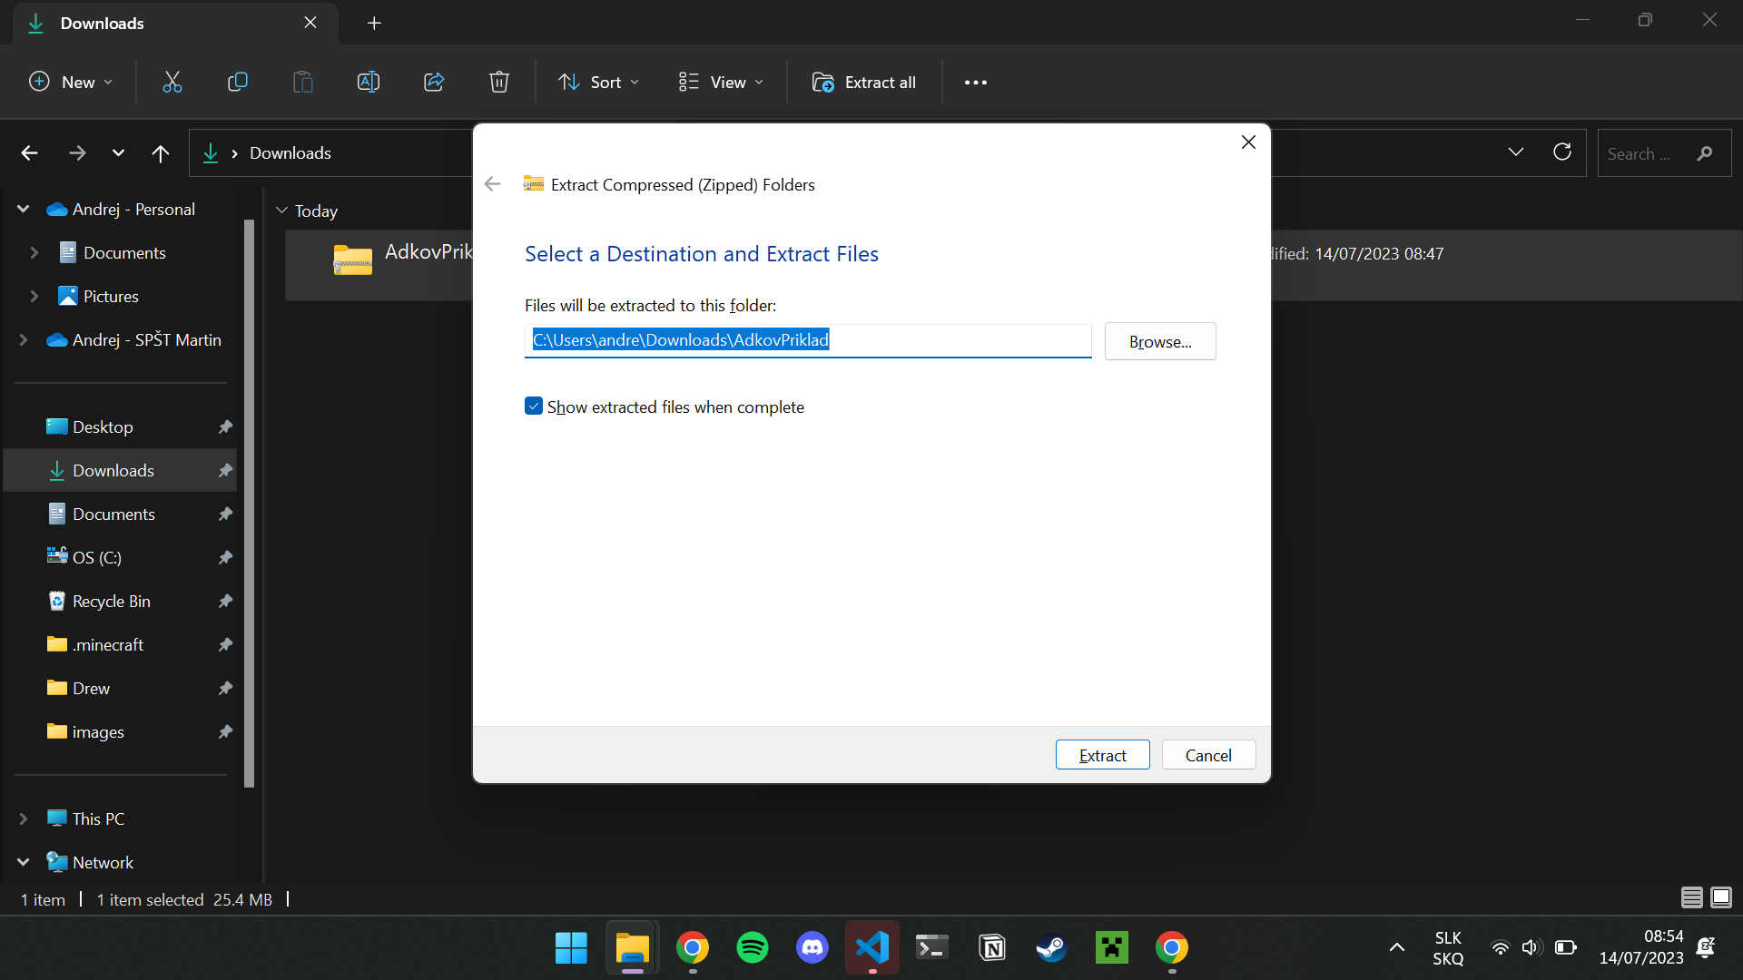This screenshot has height=980, width=1743.
Task: Open recent locations chevron dropdown
Action: point(118,153)
